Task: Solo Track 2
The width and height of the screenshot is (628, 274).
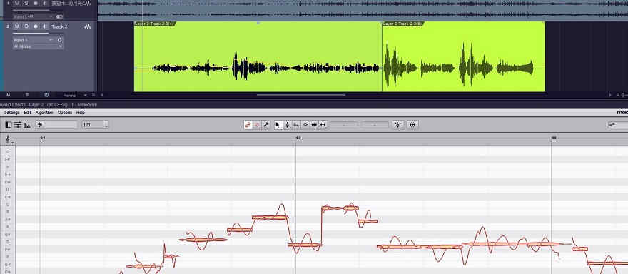Action: click(x=26, y=26)
